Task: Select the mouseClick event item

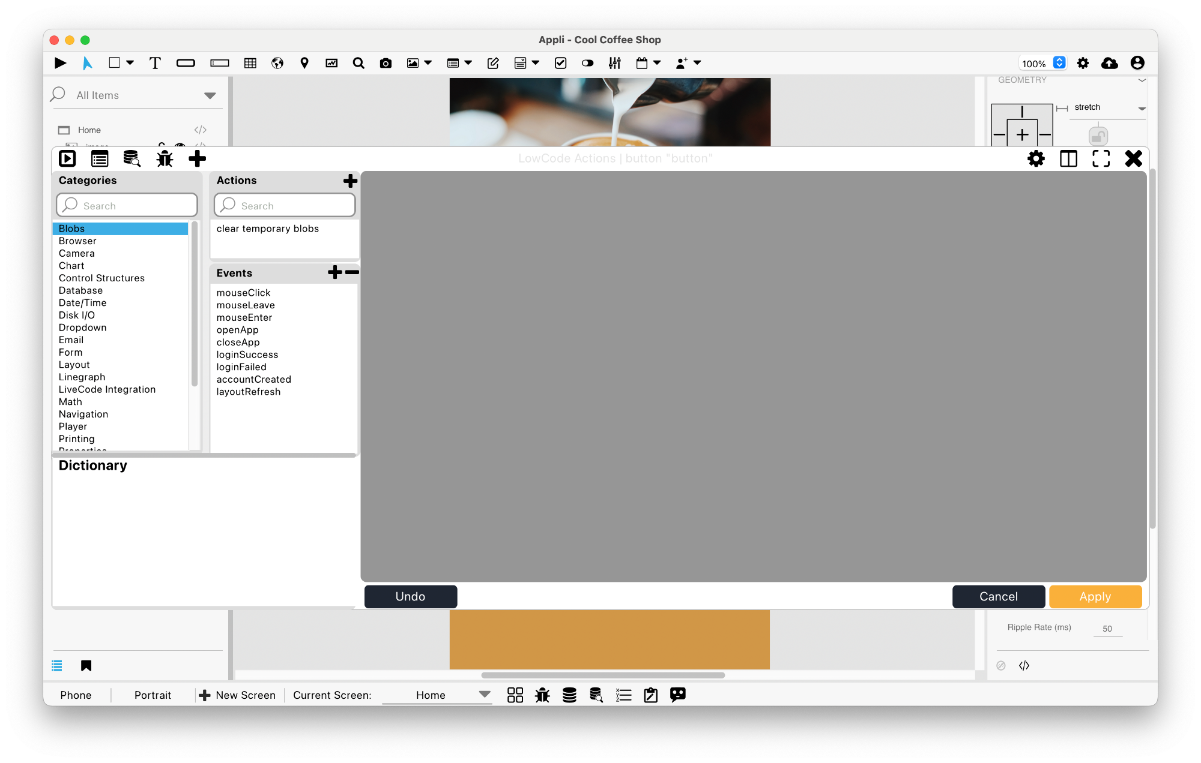Action: [243, 292]
